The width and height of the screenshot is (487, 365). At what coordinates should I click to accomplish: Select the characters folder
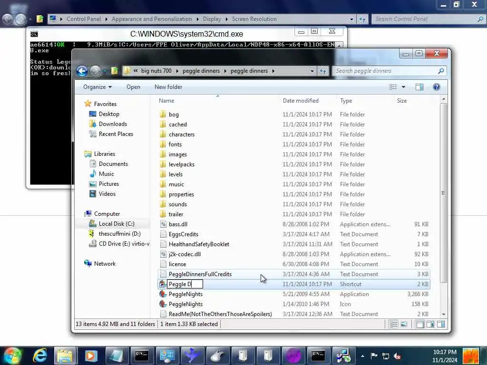click(x=182, y=134)
